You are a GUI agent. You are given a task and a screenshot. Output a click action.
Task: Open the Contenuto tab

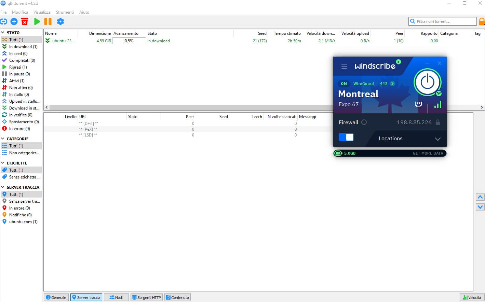point(177,298)
